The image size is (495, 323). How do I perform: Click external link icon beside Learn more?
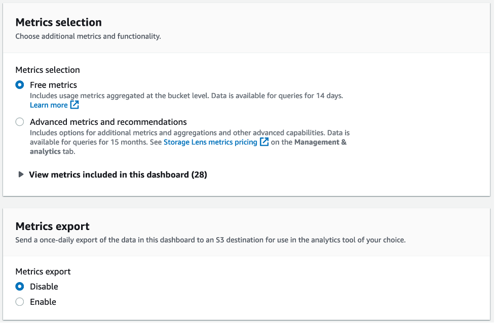point(74,105)
